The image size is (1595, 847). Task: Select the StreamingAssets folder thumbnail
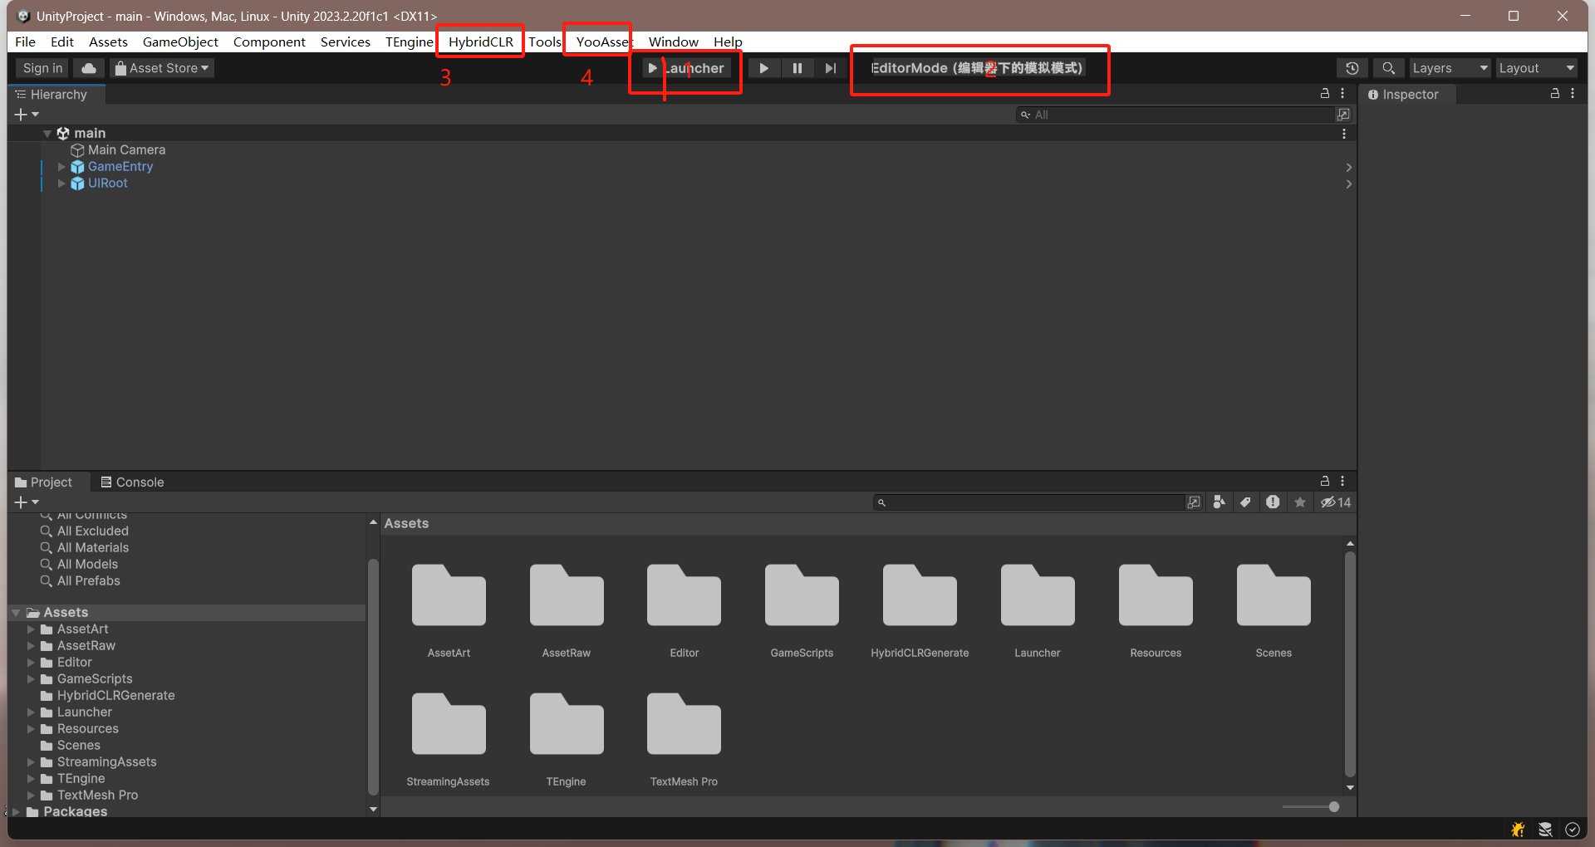449,723
